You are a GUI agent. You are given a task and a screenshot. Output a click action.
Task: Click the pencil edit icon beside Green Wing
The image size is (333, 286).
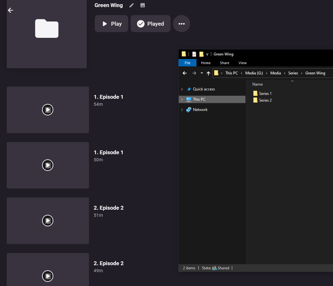[x=131, y=5]
